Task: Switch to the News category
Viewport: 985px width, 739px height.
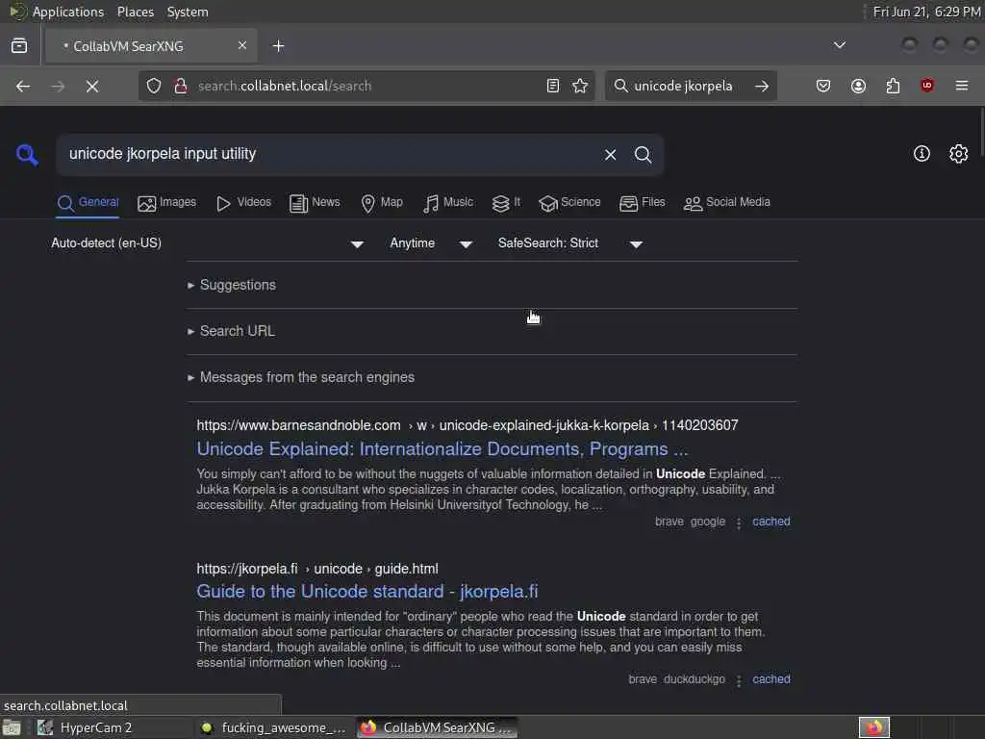Action: pyautogui.click(x=315, y=203)
